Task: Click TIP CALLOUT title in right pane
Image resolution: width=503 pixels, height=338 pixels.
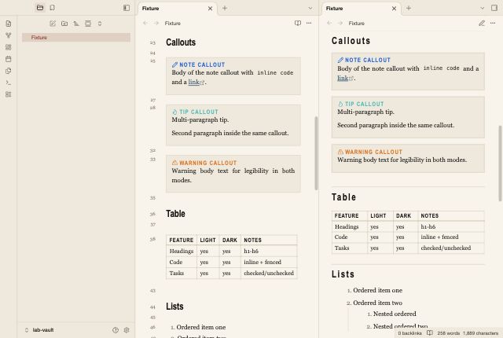Action: coord(365,104)
